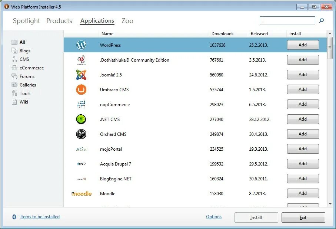The width and height of the screenshot is (336, 229).
Task: Add DotNetNuke Community Edition
Action: coord(303,60)
